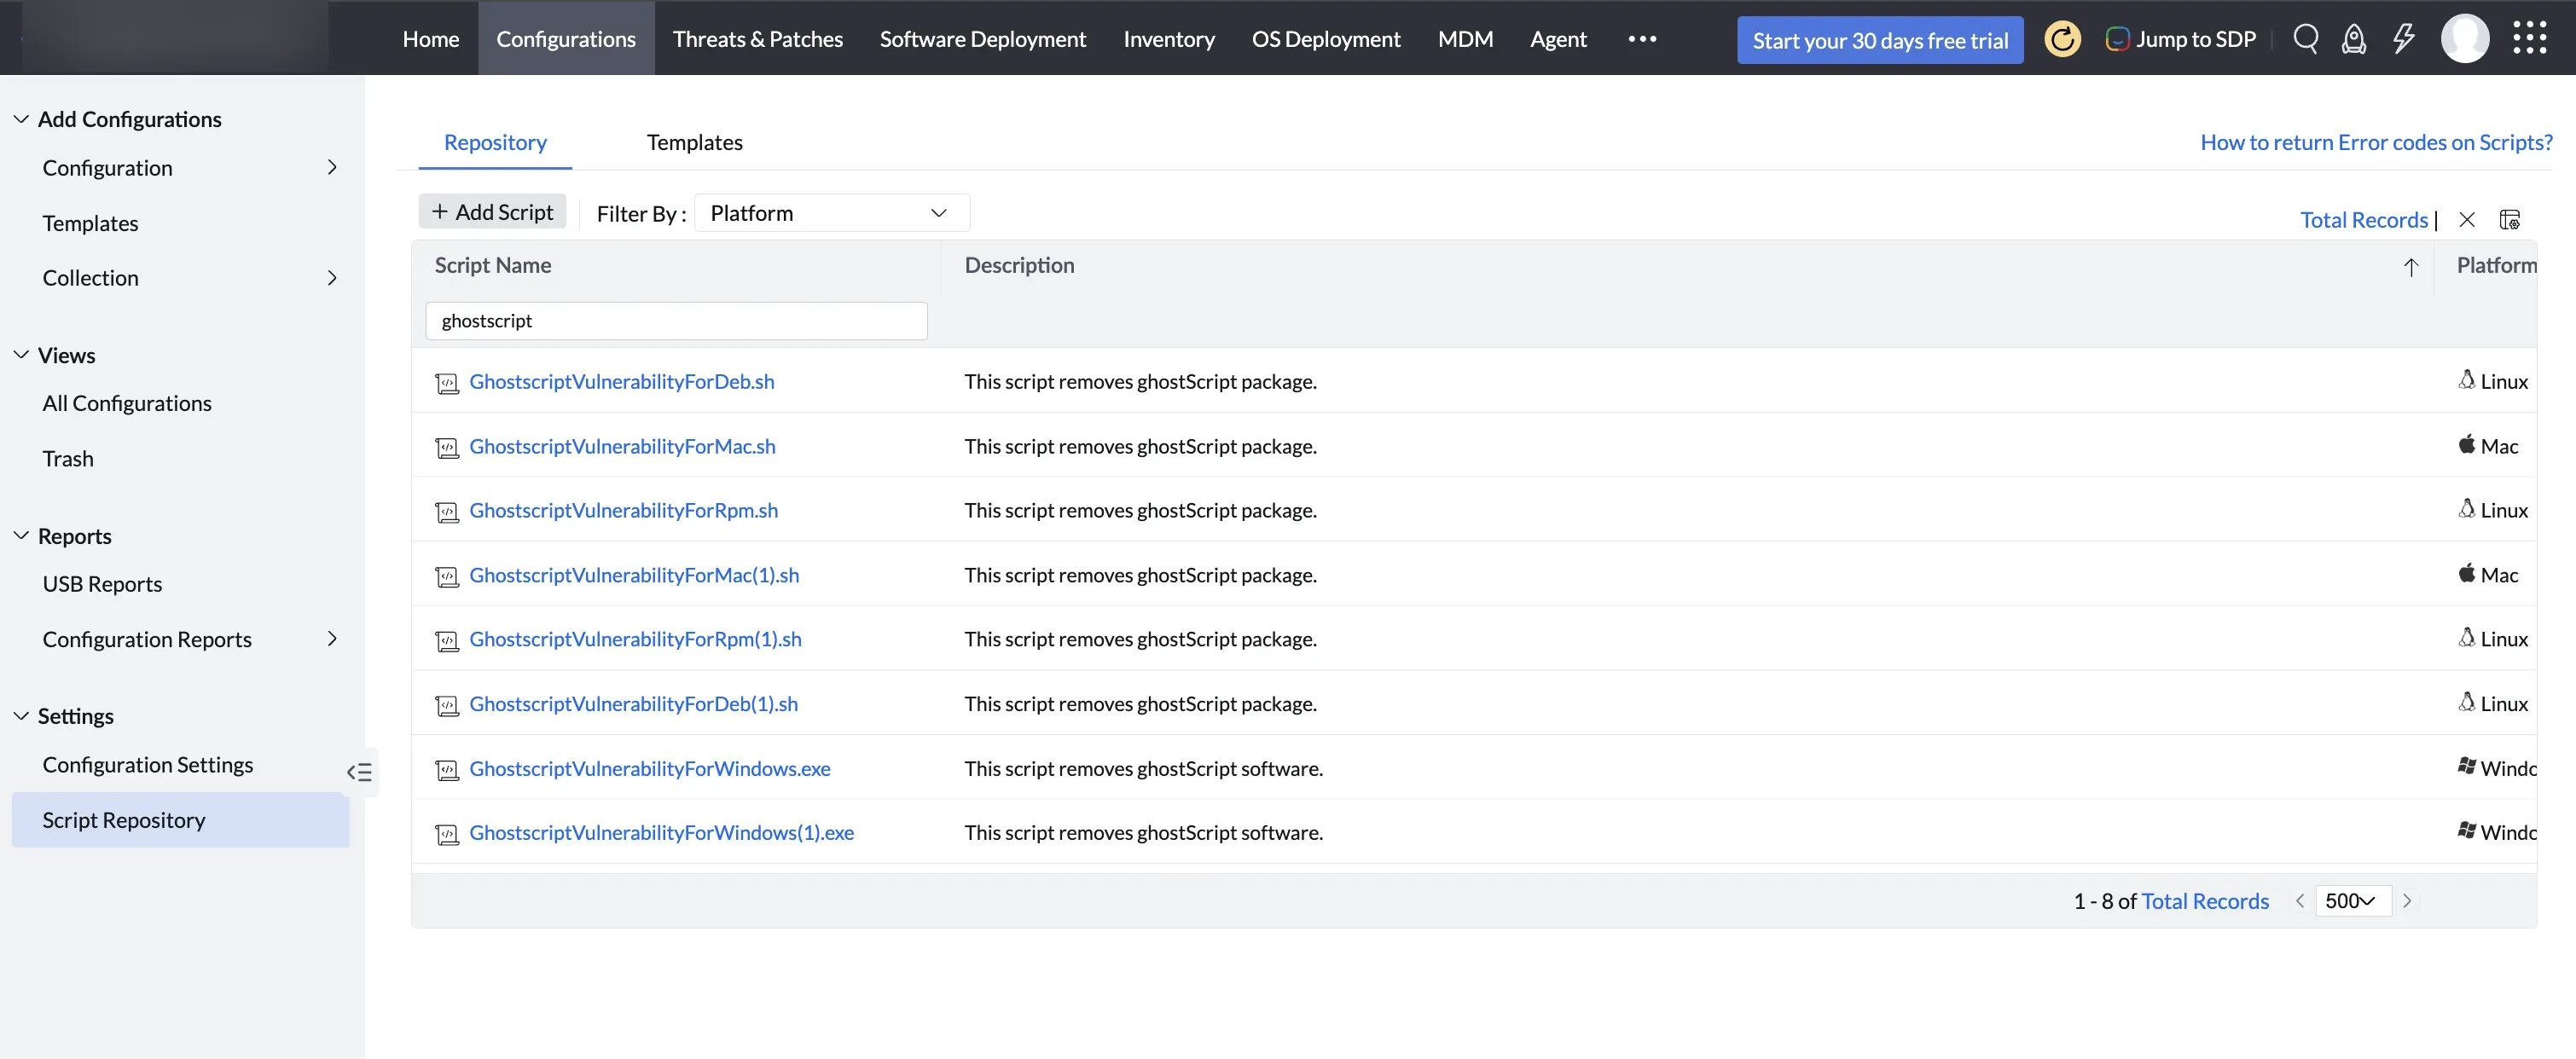
Task: Open GhostscriptVulnerabilityForWindows.exe script
Action: click(x=649, y=768)
